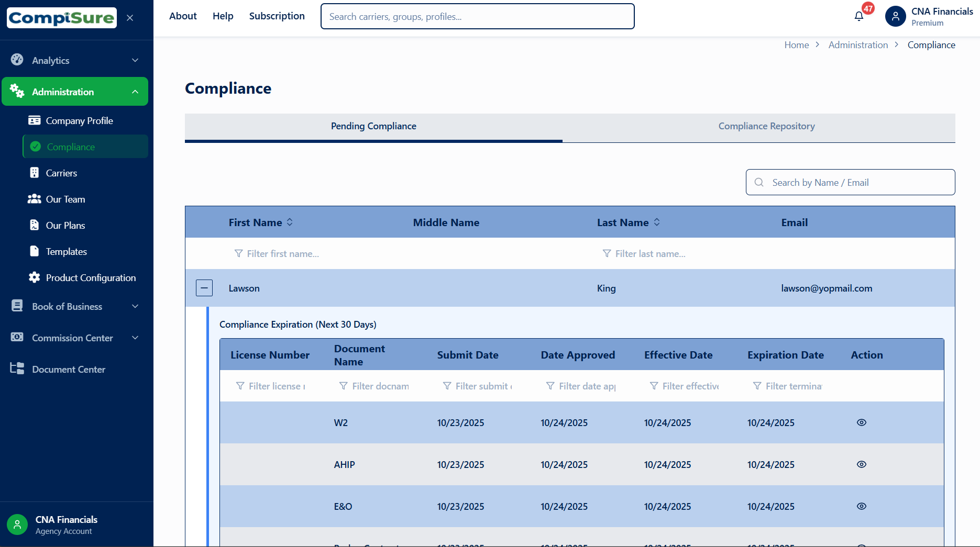Open the Subscription menu item
Image resolution: width=980 pixels, height=547 pixels.
click(x=277, y=16)
